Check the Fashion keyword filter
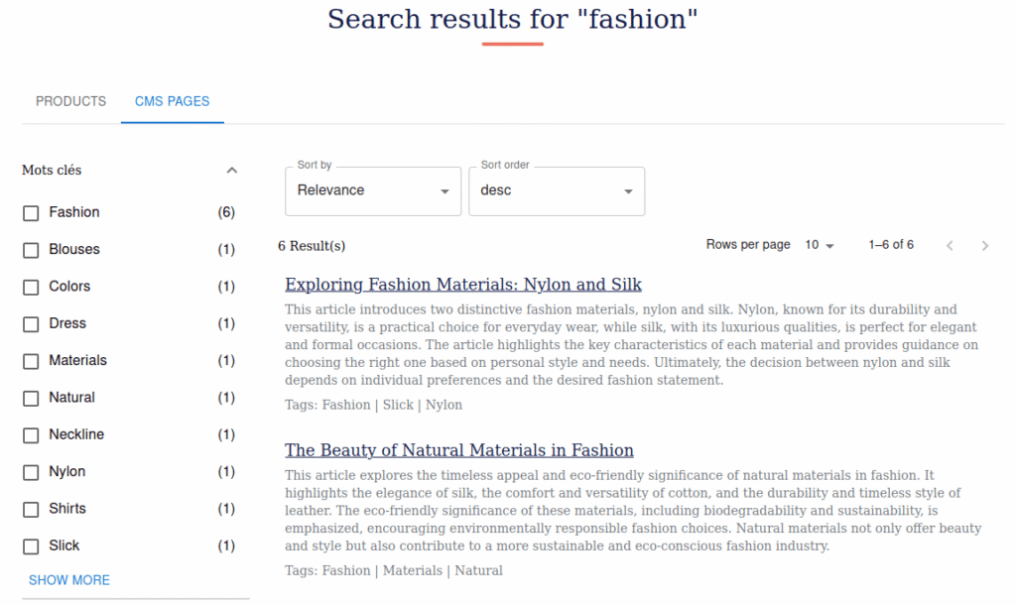 (31, 213)
